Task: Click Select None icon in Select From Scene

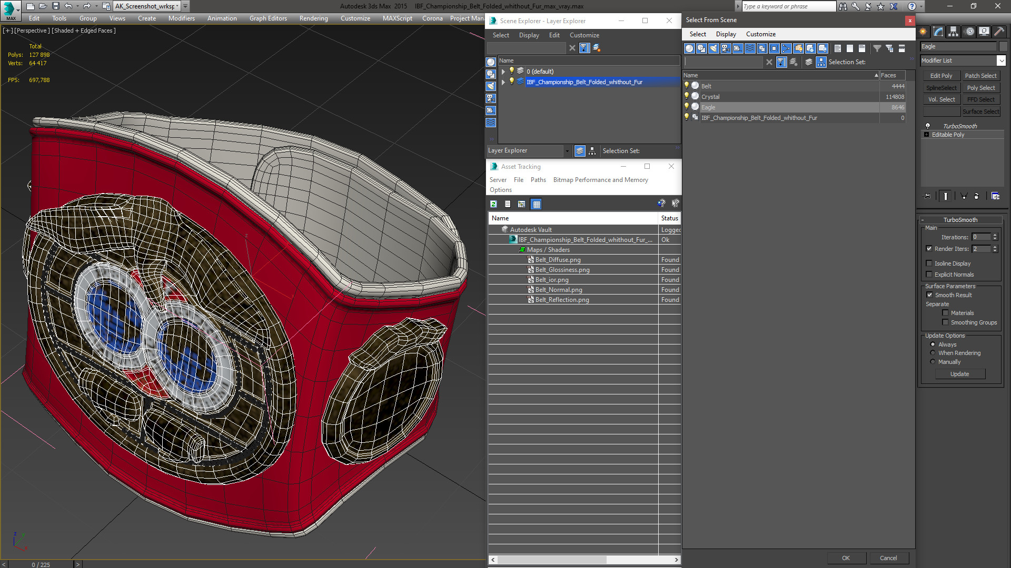Action: (850, 48)
